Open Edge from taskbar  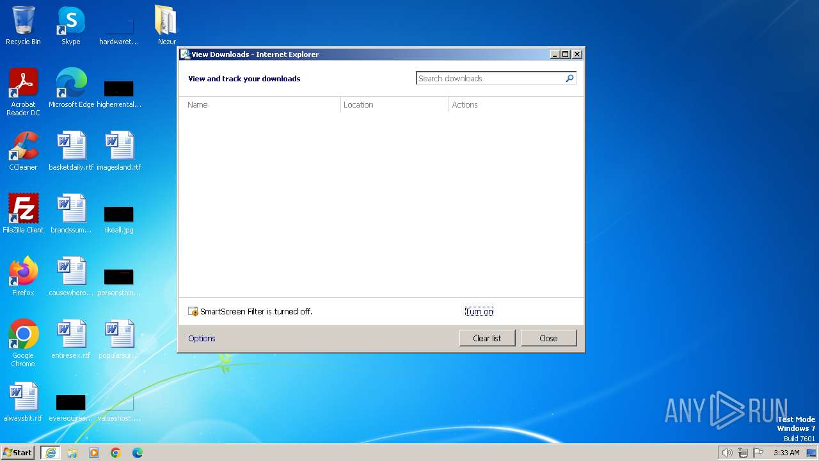tap(138, 453)
